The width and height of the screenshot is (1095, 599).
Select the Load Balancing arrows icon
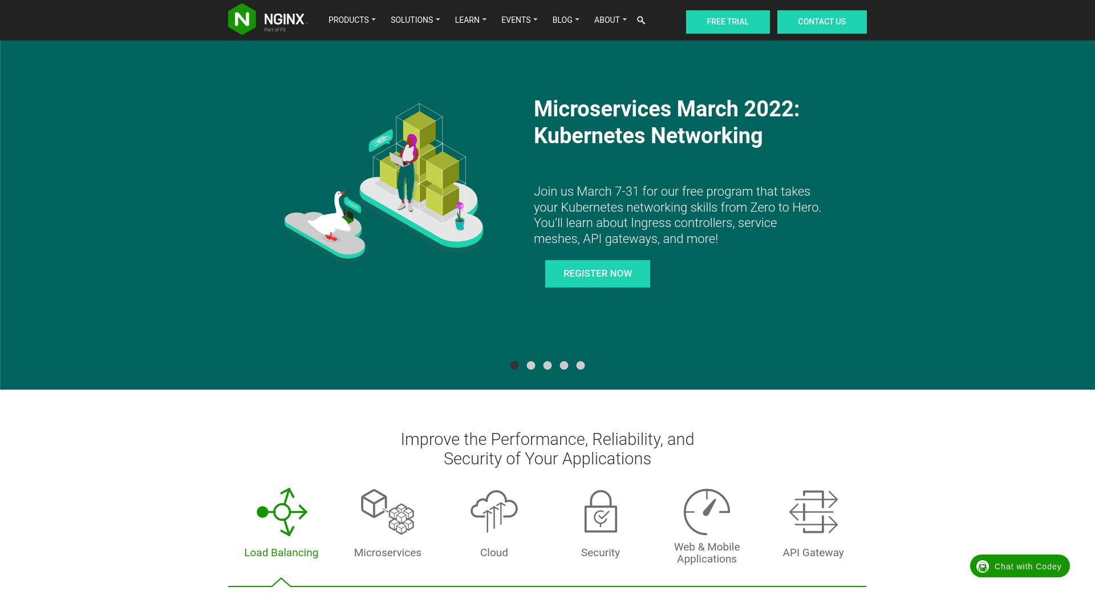[x=282, y=512]
